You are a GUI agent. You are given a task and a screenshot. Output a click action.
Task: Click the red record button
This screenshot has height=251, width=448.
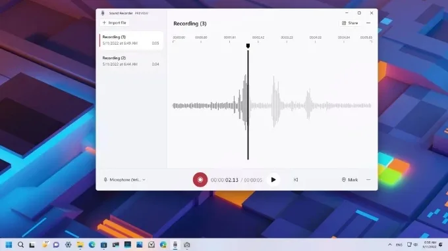[x=200, y=180]
